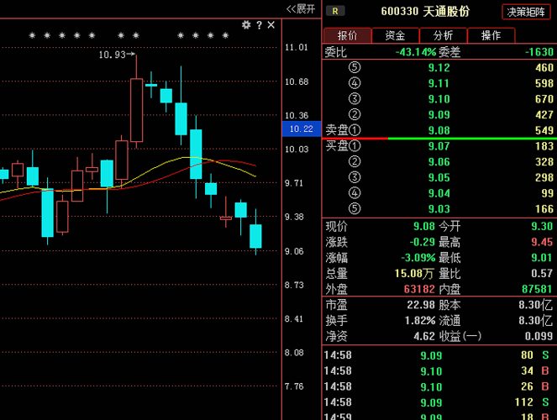Select the 14:58 trade of 112 lots
Viewport: 557px width, 420px height.
438,402
